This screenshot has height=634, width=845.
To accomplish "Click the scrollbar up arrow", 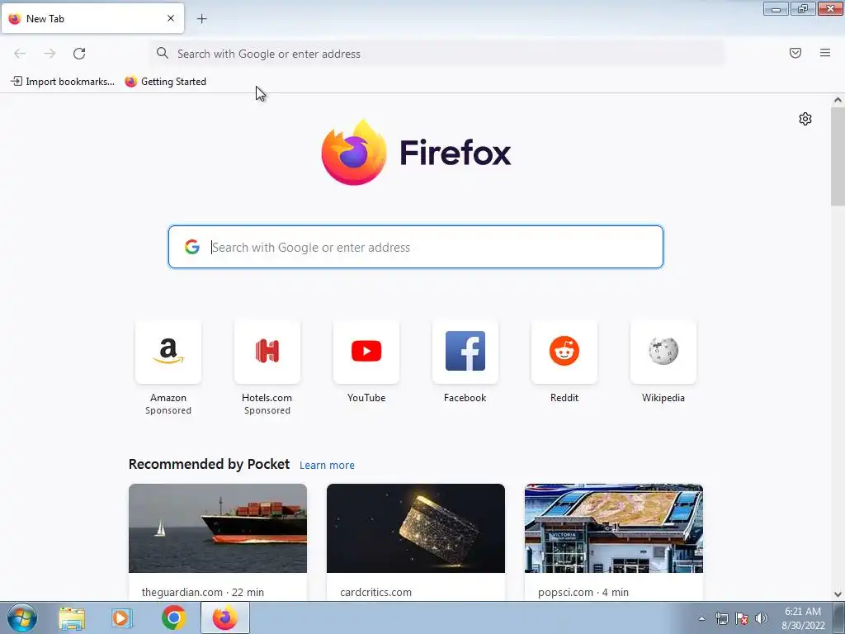I will click(838, 100).
